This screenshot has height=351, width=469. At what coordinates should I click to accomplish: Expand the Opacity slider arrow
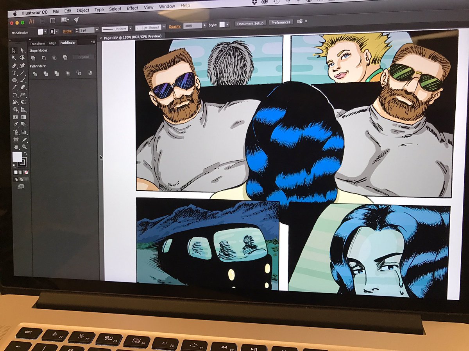204,25
